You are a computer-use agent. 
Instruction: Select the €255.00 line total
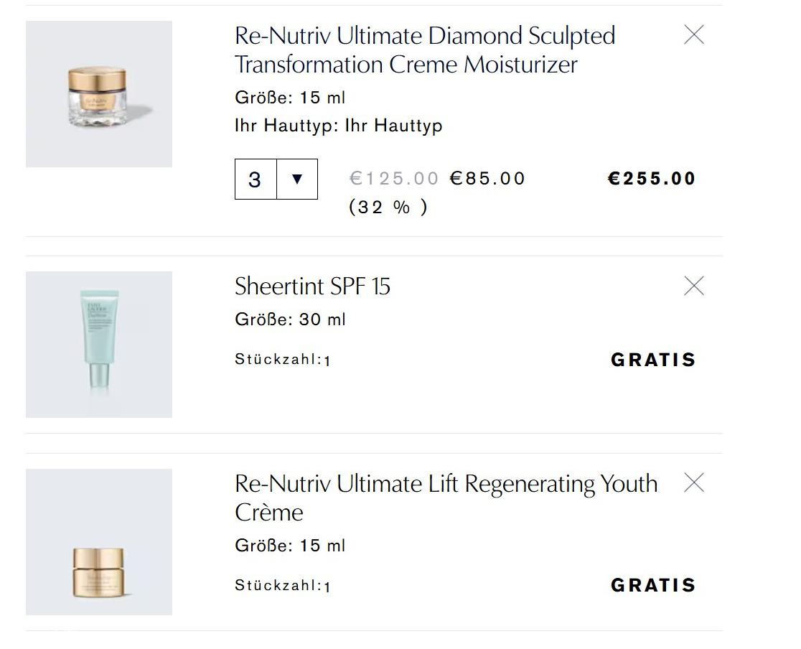(x=652, y=178)
